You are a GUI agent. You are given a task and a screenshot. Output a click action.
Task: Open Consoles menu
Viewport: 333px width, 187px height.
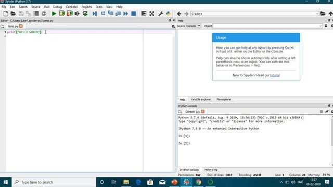click(x=72, y=7)
